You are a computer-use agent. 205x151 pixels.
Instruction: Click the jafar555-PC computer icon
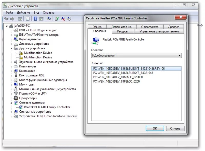[11, 26]
